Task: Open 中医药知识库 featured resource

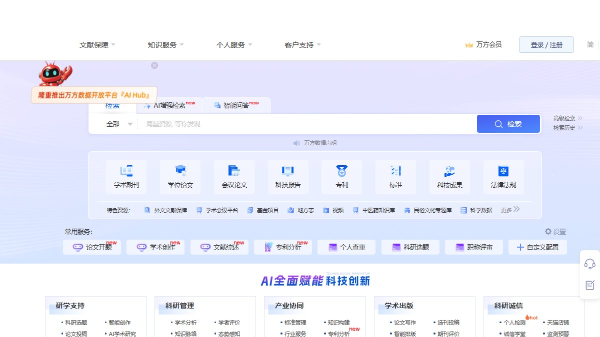Action: [373, 210]
